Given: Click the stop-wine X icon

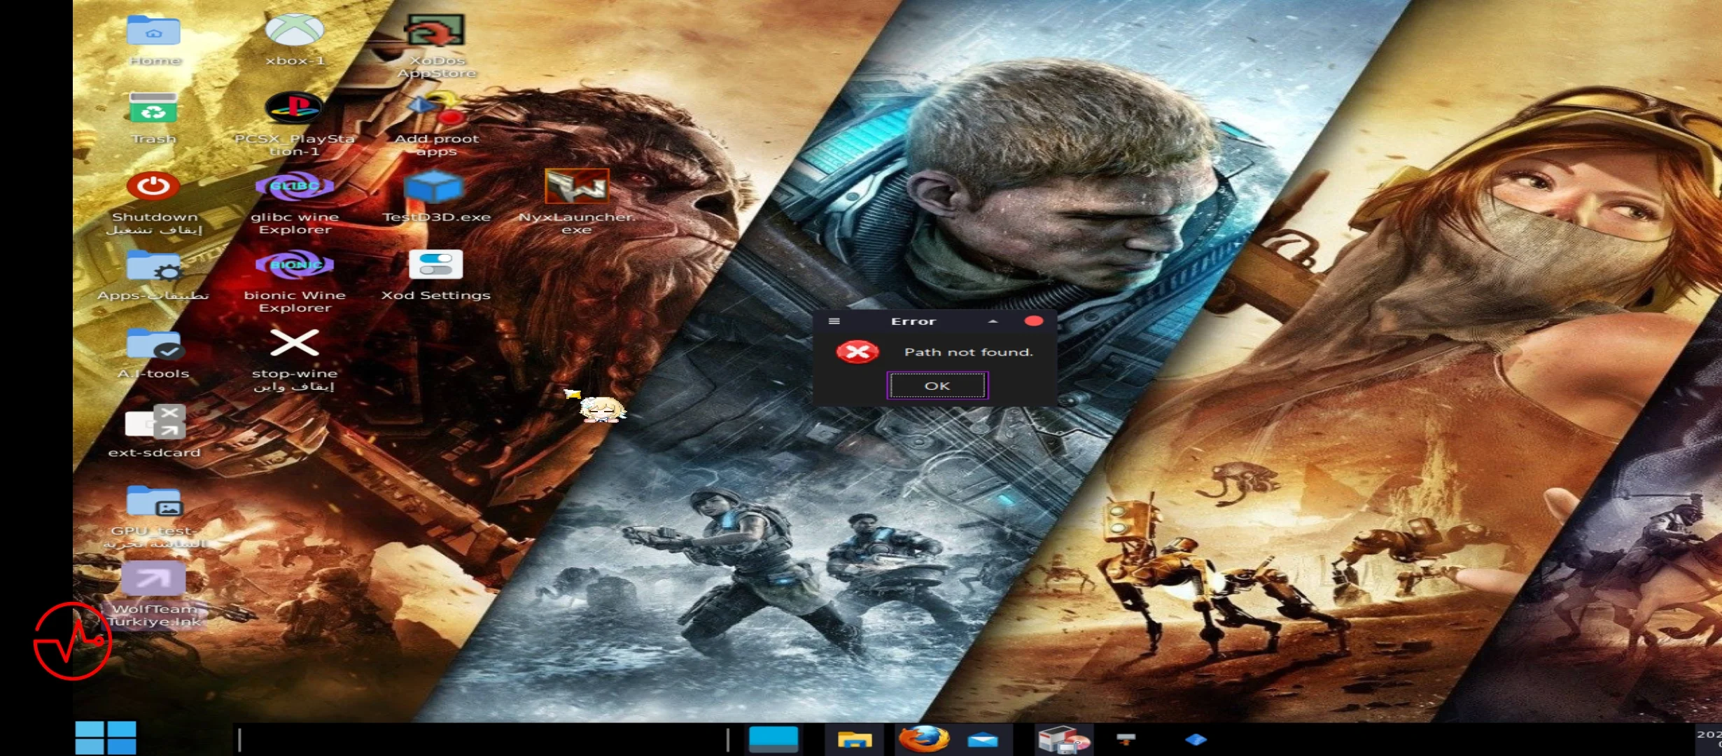Looking at the screenshot, I should click(295, 343).
